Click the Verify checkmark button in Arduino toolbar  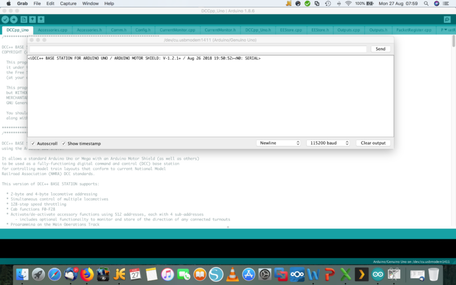[x=5, y=19]
